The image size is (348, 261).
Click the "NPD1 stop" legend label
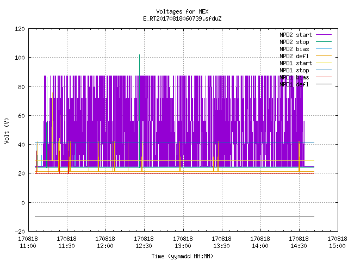[294, 70]
